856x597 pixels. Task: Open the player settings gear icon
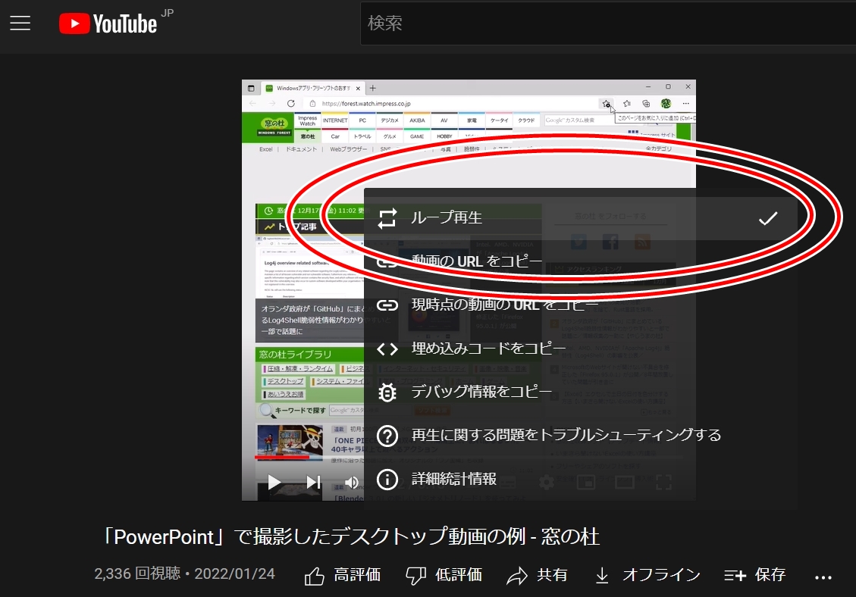click(x=546, y=482)
